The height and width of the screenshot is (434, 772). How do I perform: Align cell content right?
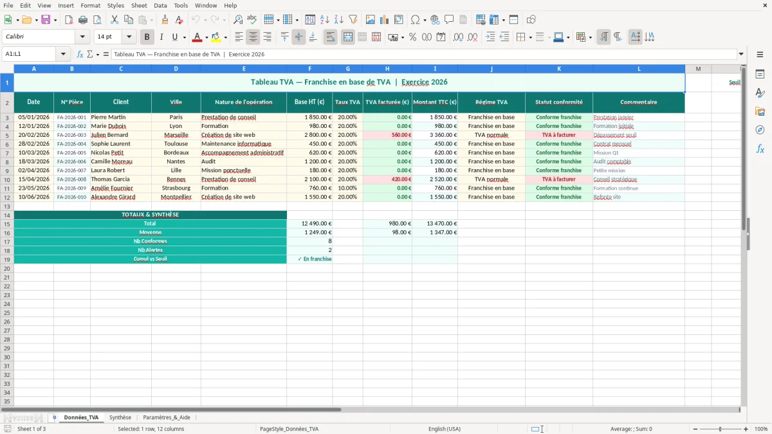click(x=267, y=37)
